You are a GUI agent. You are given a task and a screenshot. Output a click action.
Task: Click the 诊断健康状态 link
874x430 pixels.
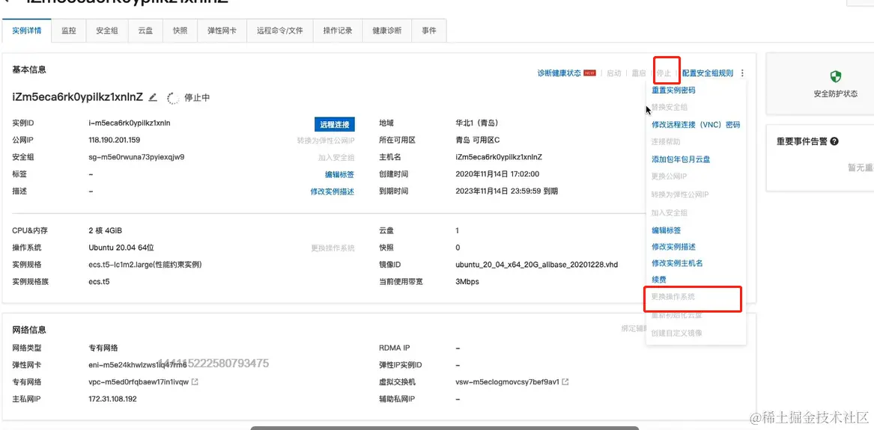(559, 73)
